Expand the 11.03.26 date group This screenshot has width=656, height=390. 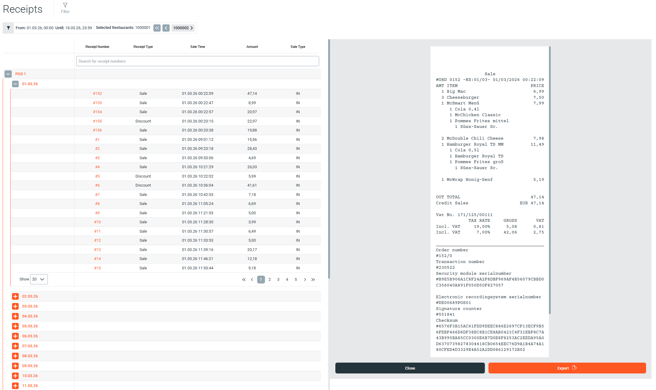(x=15, y=386)
